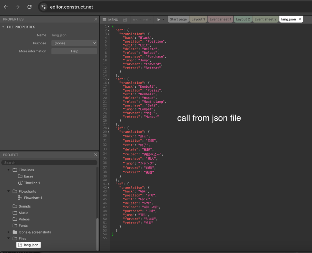Screen dimensions: 312x253
Task: Click the "reload": "Muat ulang" code line
Action: point(145,102)
